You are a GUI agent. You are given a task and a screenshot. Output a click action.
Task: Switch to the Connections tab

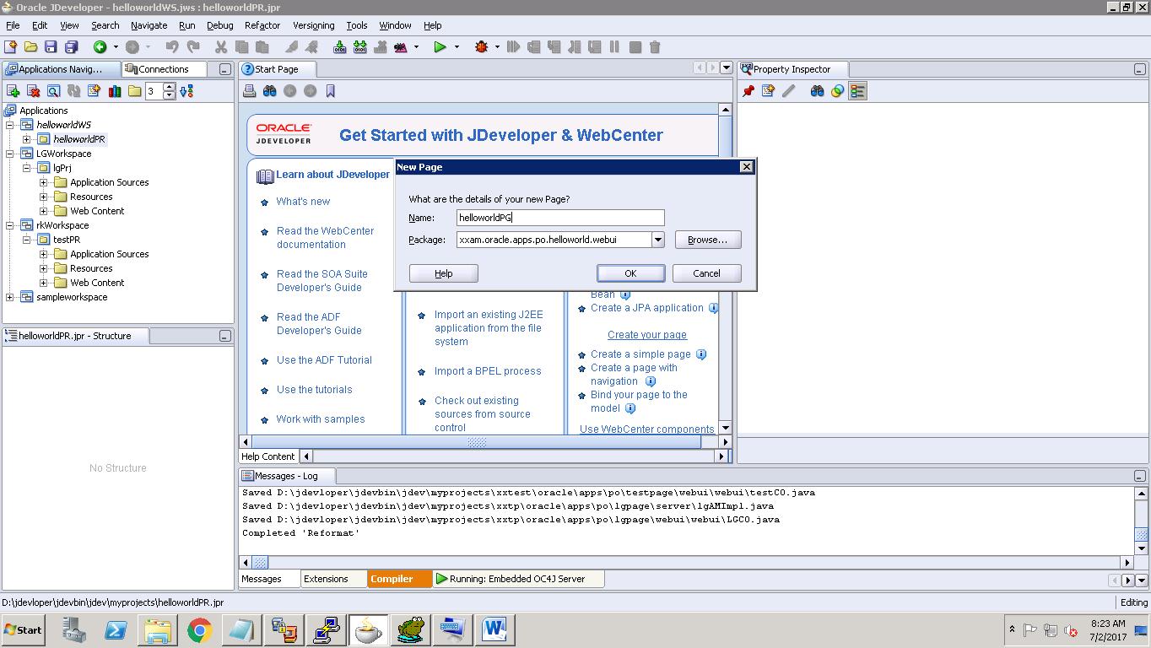click(x=164, y=68)
